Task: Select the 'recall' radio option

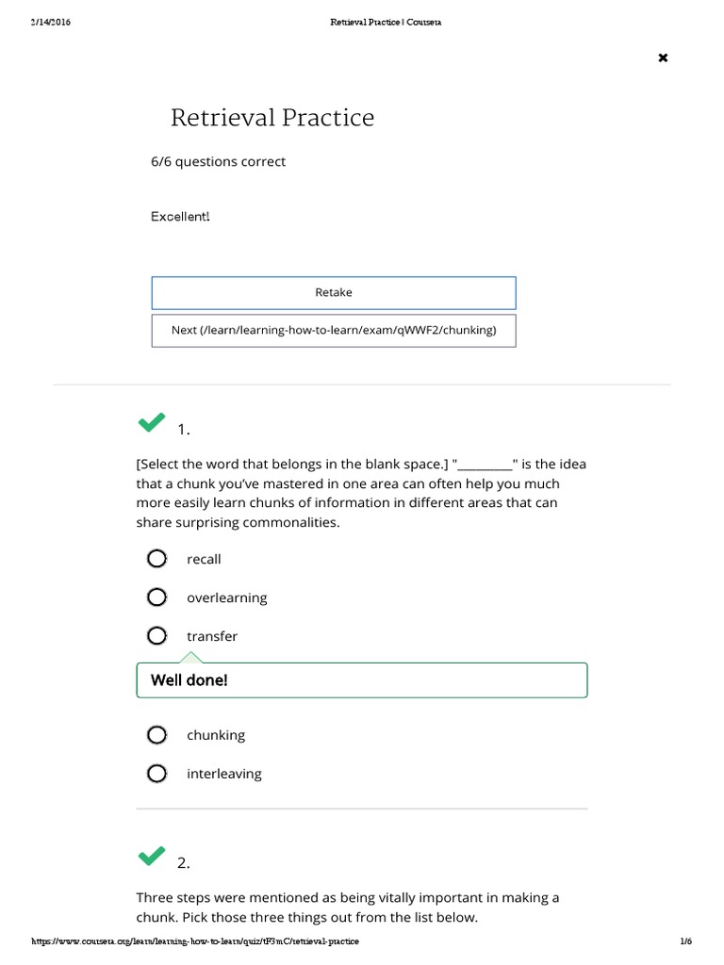Action: click(x=156, y=559)
